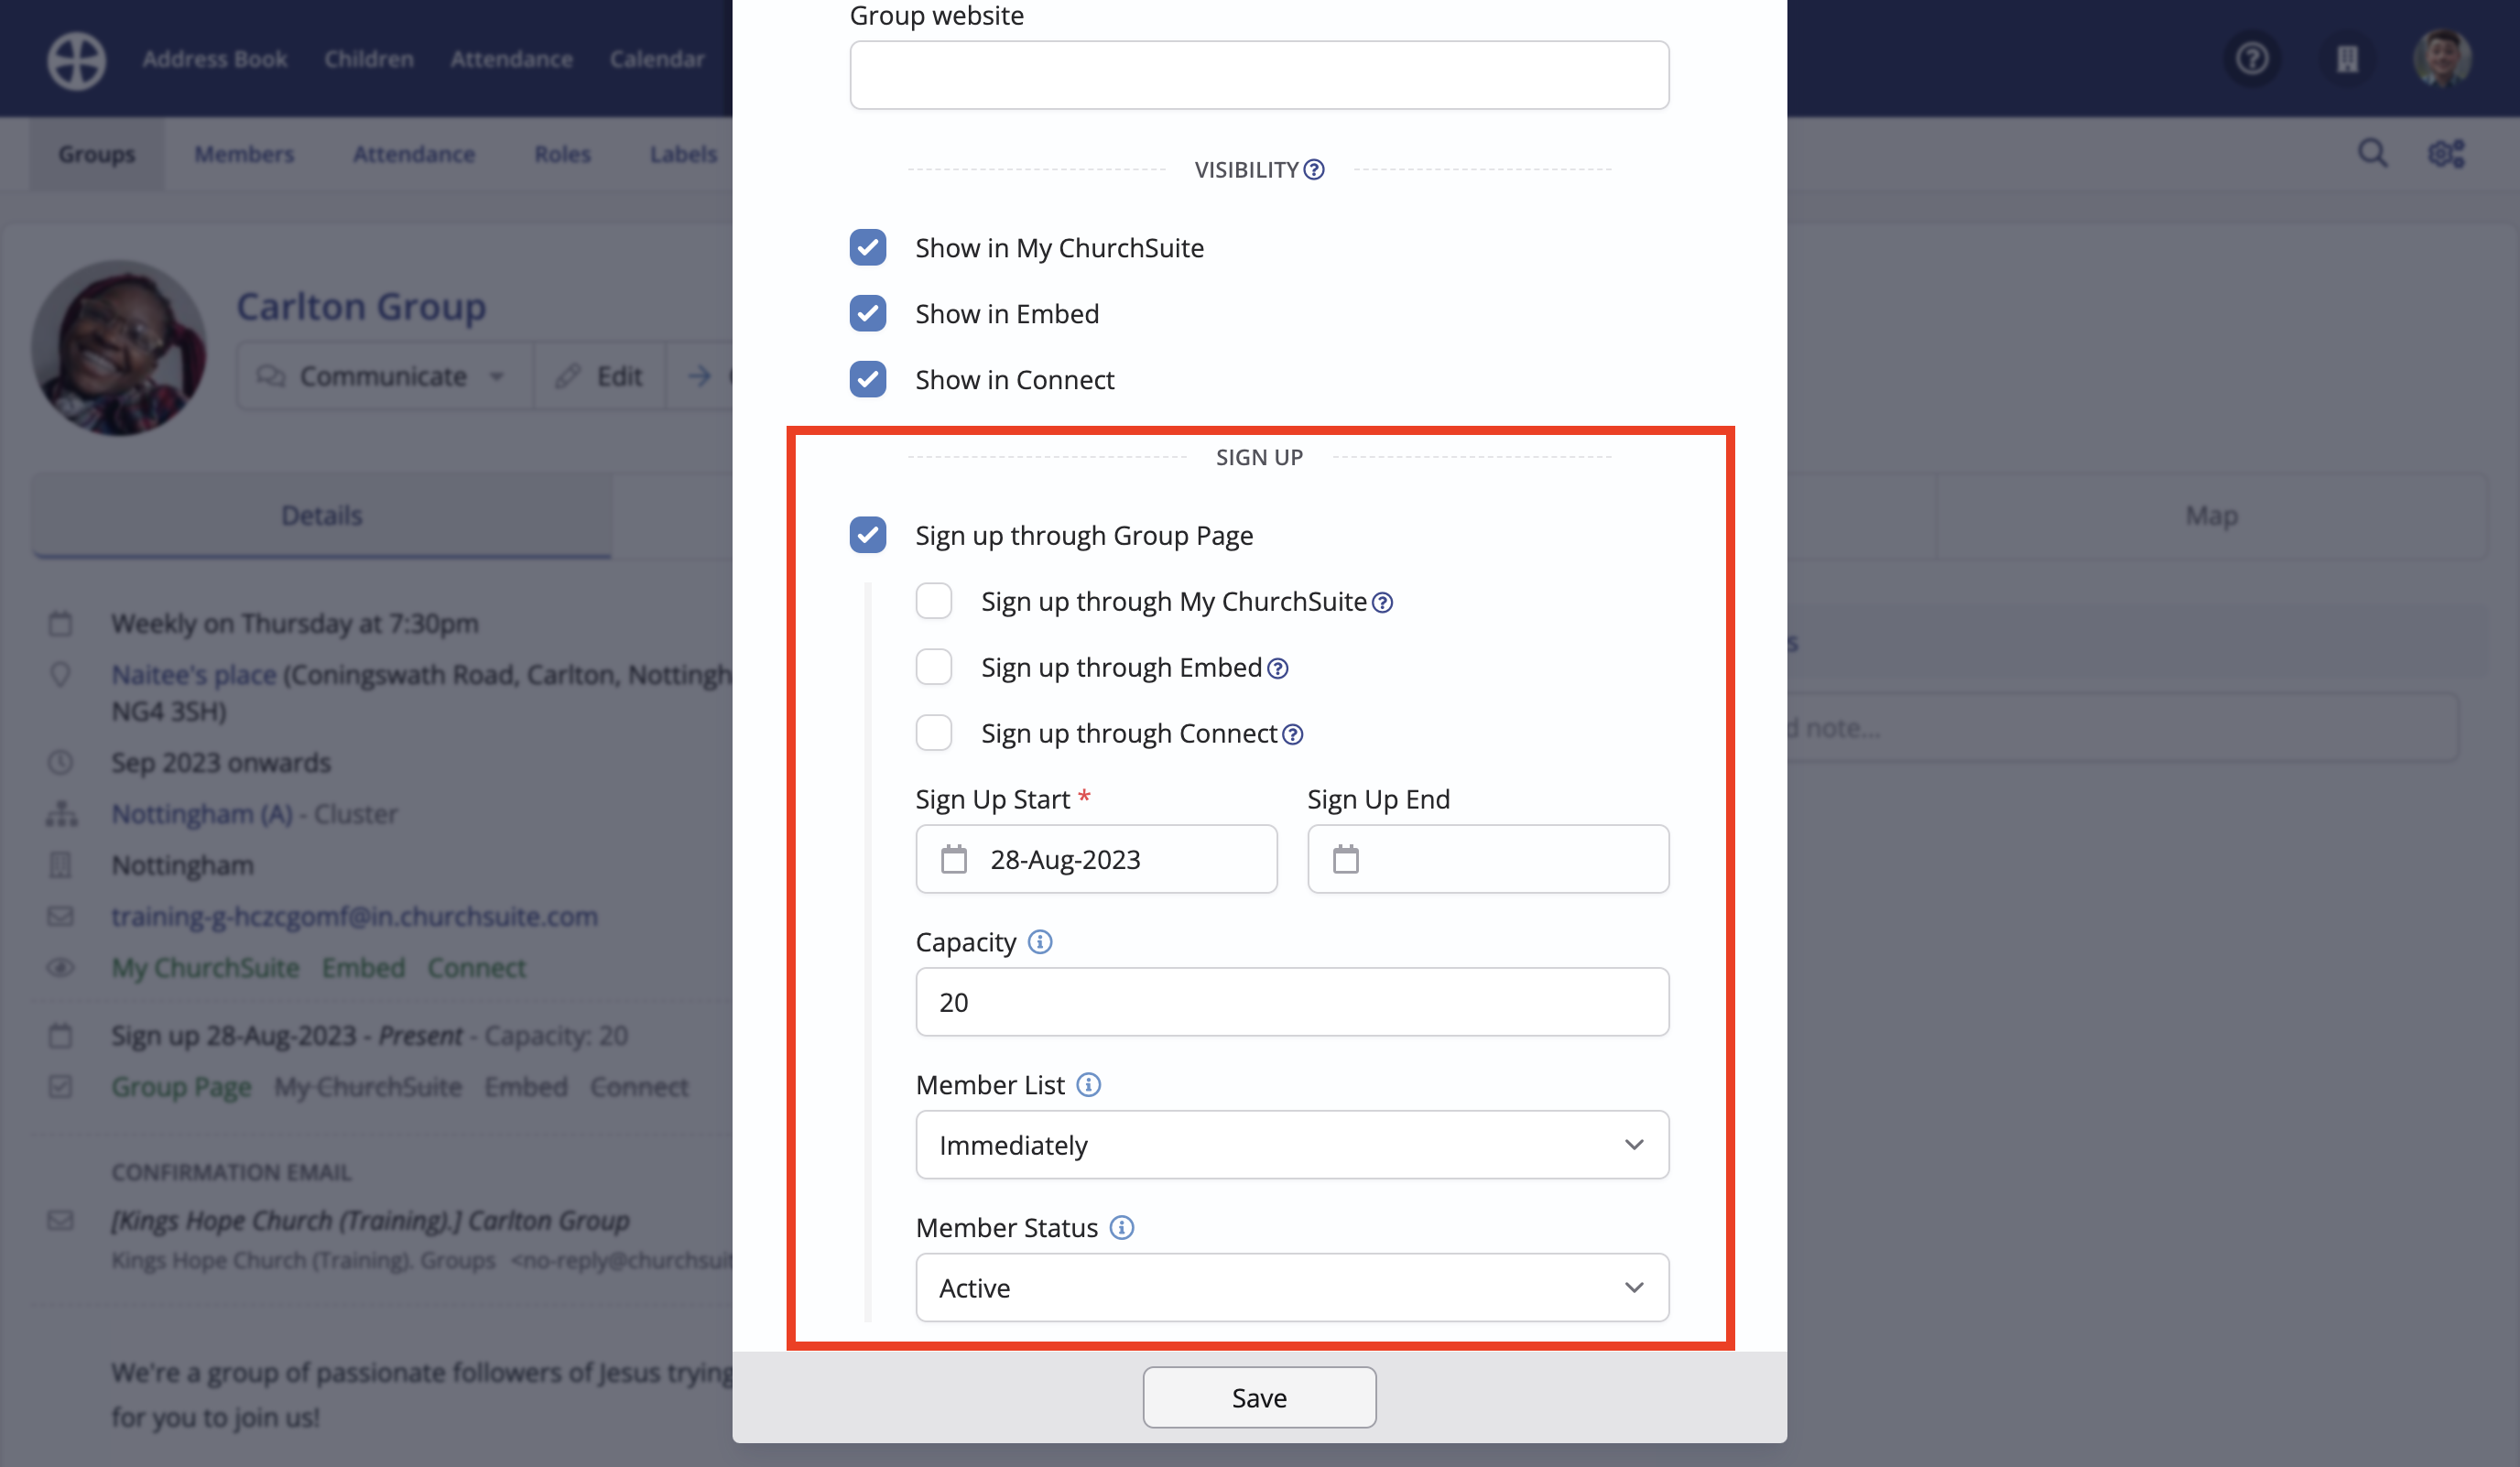Click the Member List info icon
Viewport: 2520px width, 1467px height.
pos(1088,1085)
